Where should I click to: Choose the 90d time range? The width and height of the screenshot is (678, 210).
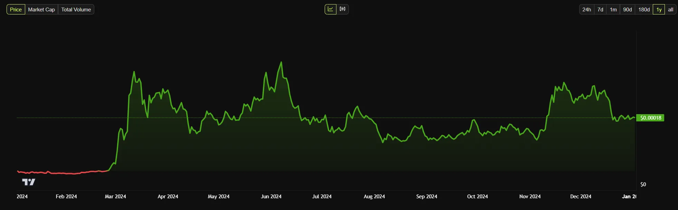(627, 10)
